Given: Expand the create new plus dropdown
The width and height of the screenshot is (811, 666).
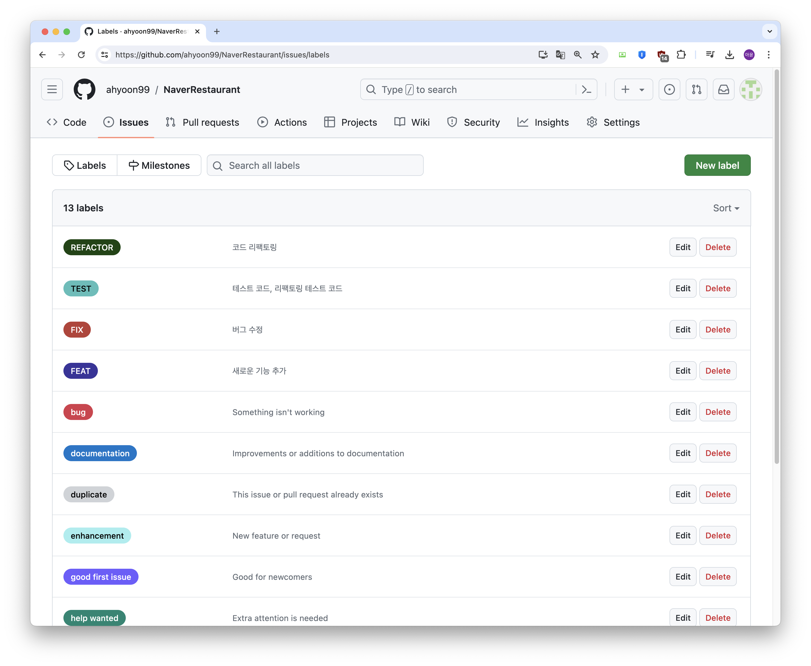Looking at the screenshot, I should click(x=633, y=90).
